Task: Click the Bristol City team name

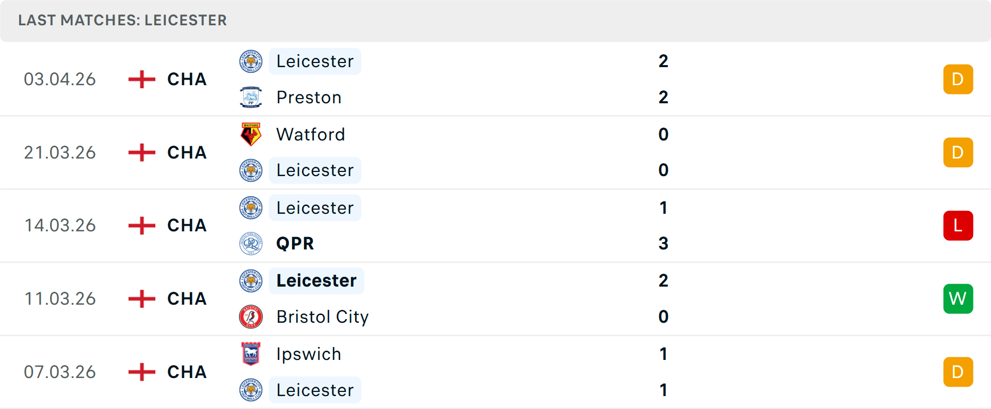Action: click(322, 317)
